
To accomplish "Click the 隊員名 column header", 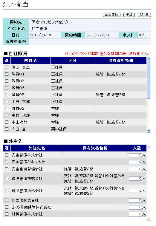I will coord(30,61).
